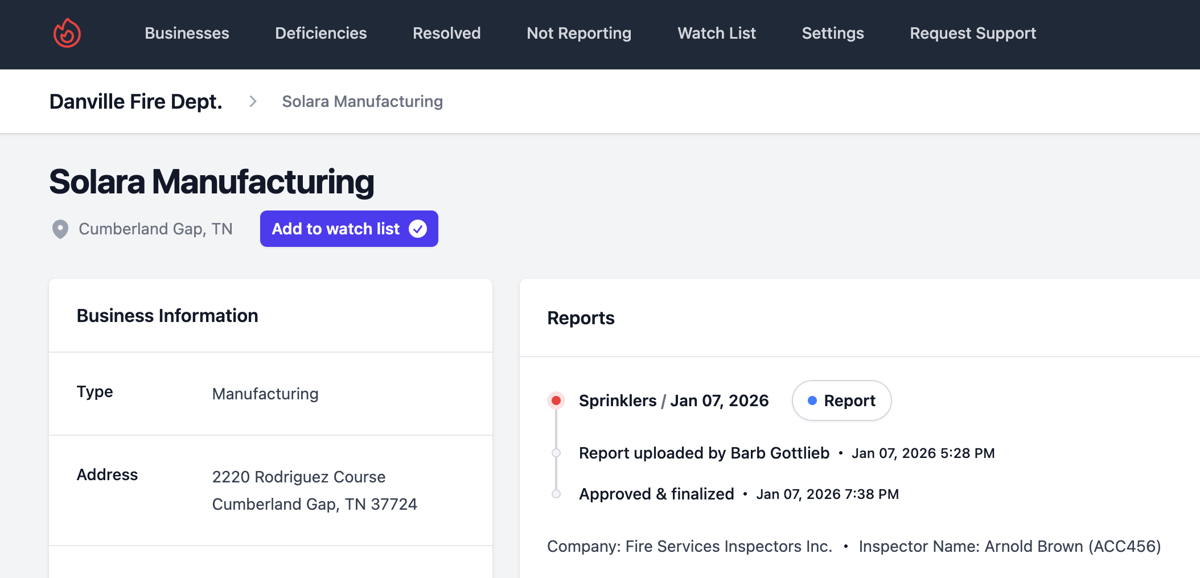Open the Businesses nav item
Image resolution: width=1200 pixels, height=578 pixels.
[187, 33]
